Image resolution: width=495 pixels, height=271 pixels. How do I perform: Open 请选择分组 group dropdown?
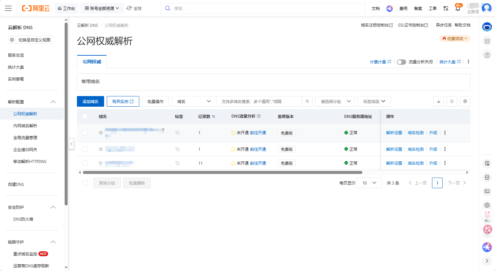pos(335,101)
